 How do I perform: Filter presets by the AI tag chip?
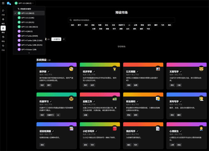[x=129, y=25]
